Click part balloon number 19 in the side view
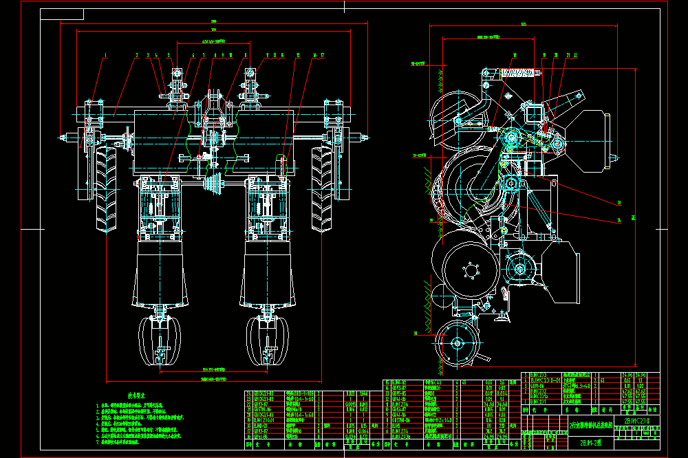Screen dimensions: 688x458 click(x=544, y=55)
